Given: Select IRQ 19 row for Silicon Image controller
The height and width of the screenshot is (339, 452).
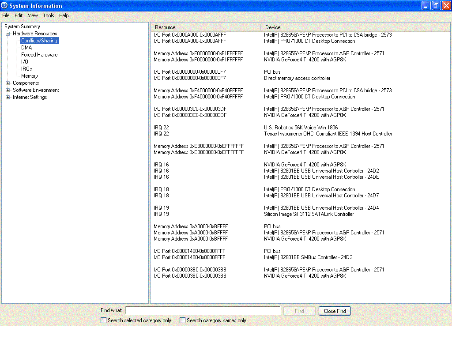Looking at the screenshot, I should click(x=161, y=214).
